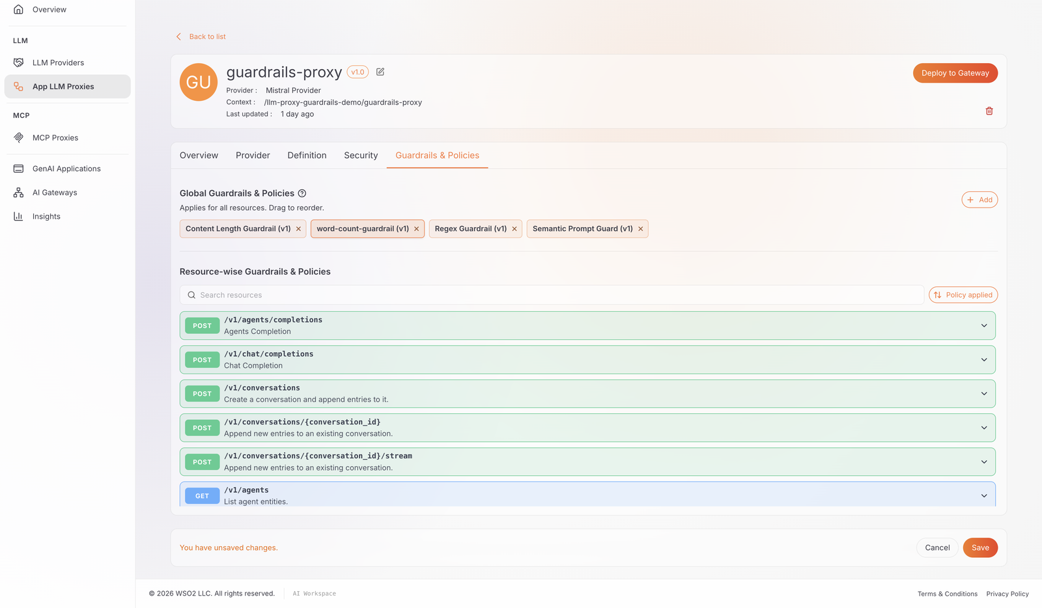
Task: Open Privacy Policy link
Action: click(1007, 594)
